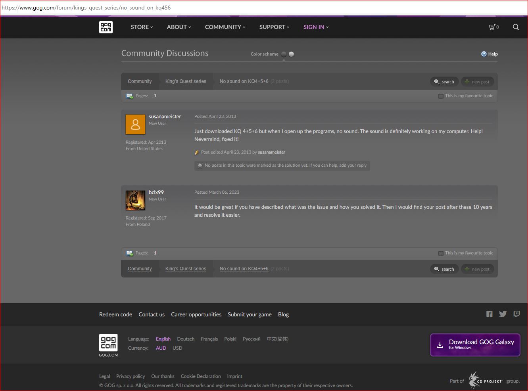Viewport: 528px width, 391px height.
Task: Click bottom 'No sound on KQ4+5+6' link
Action: pyautogui.click(x=244, y=269)
